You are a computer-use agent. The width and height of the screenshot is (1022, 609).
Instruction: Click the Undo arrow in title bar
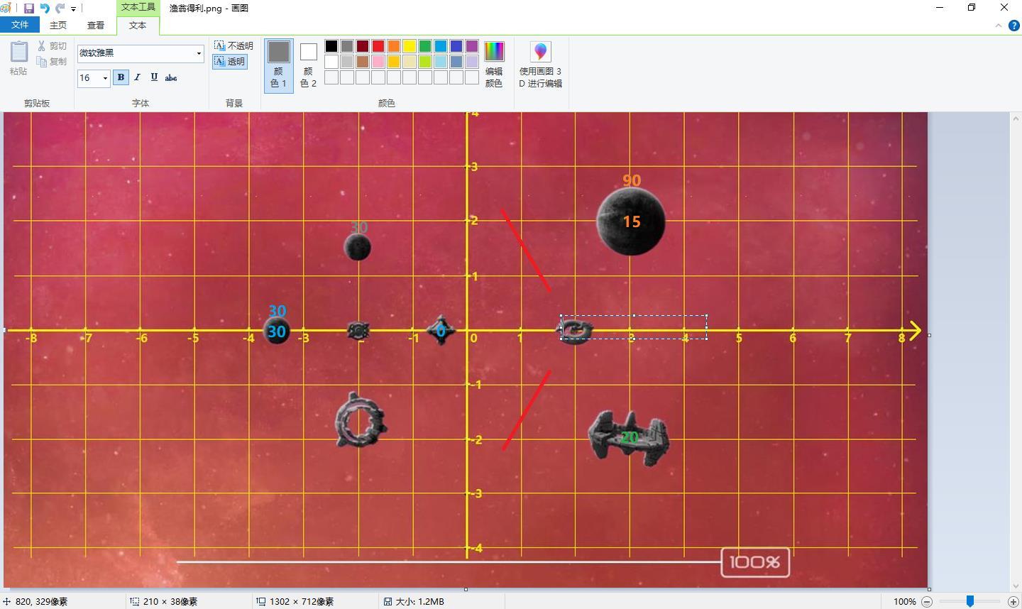[x=45, y=9]
